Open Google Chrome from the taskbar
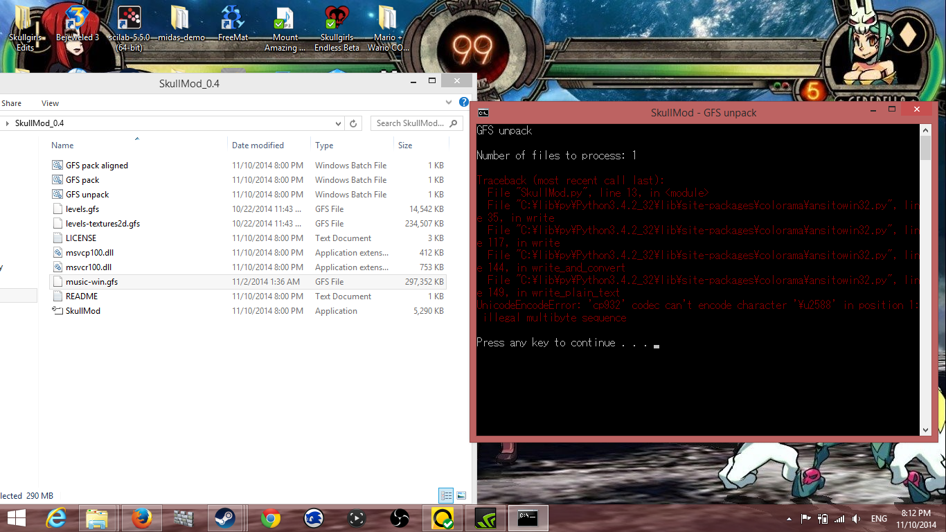The height and width of the screenshot is (532, 946). (271, 517)
